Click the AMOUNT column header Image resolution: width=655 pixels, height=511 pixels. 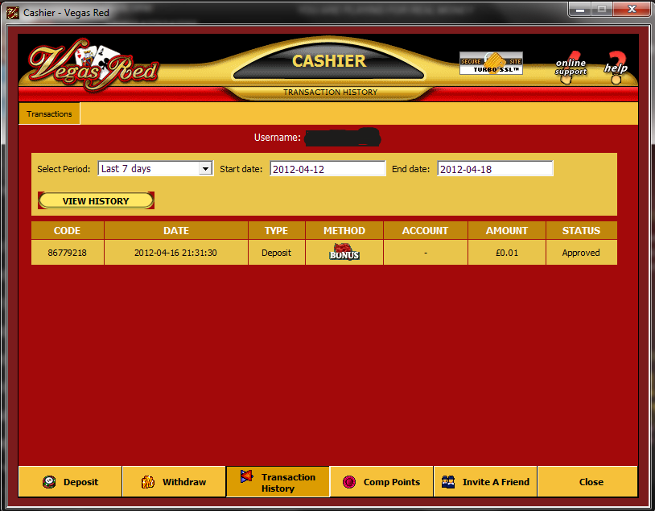pos(506,231)
